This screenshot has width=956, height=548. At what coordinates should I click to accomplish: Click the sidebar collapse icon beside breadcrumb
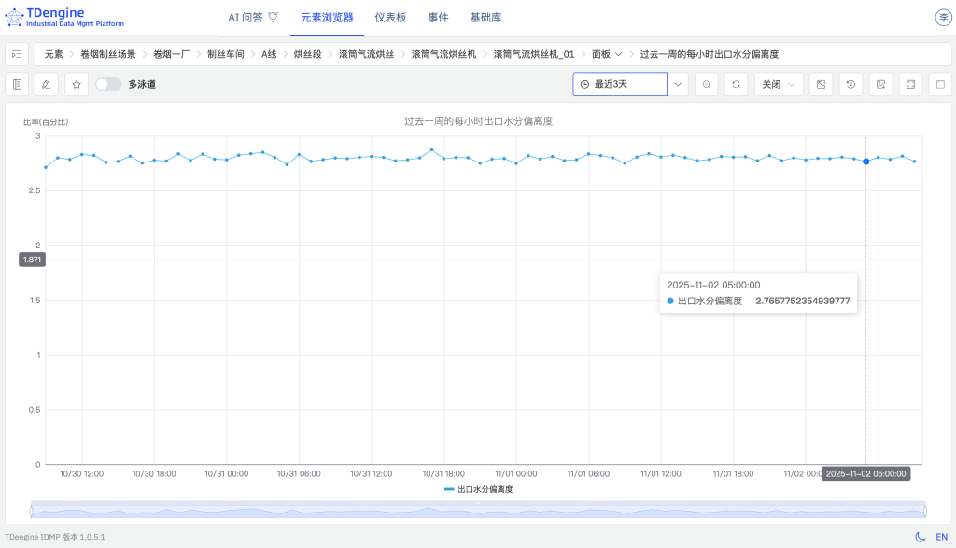tap(15, 53)
